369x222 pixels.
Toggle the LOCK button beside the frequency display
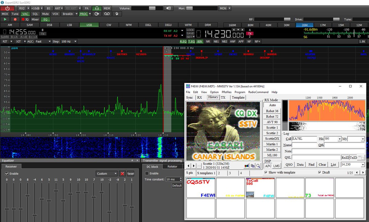point(190,30)
